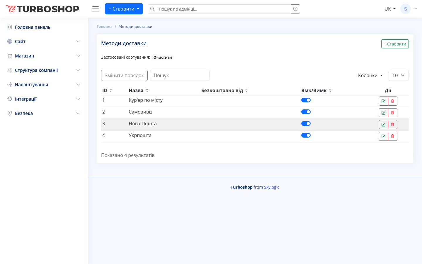This screenshot has height=264, width=422.
Task: Open Головна панель in sidebar
Action: (x=44, y=27)
